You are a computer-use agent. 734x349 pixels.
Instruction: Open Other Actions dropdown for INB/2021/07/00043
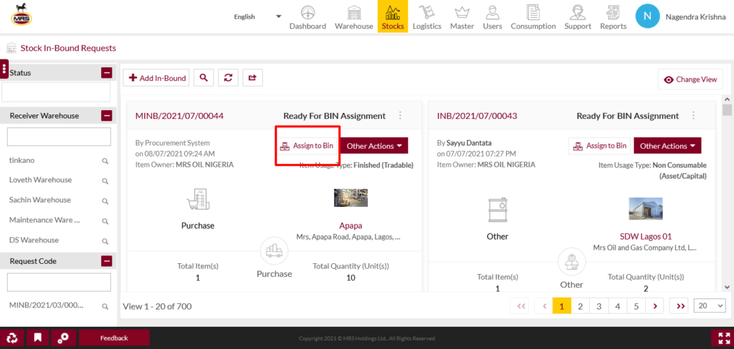667,146
